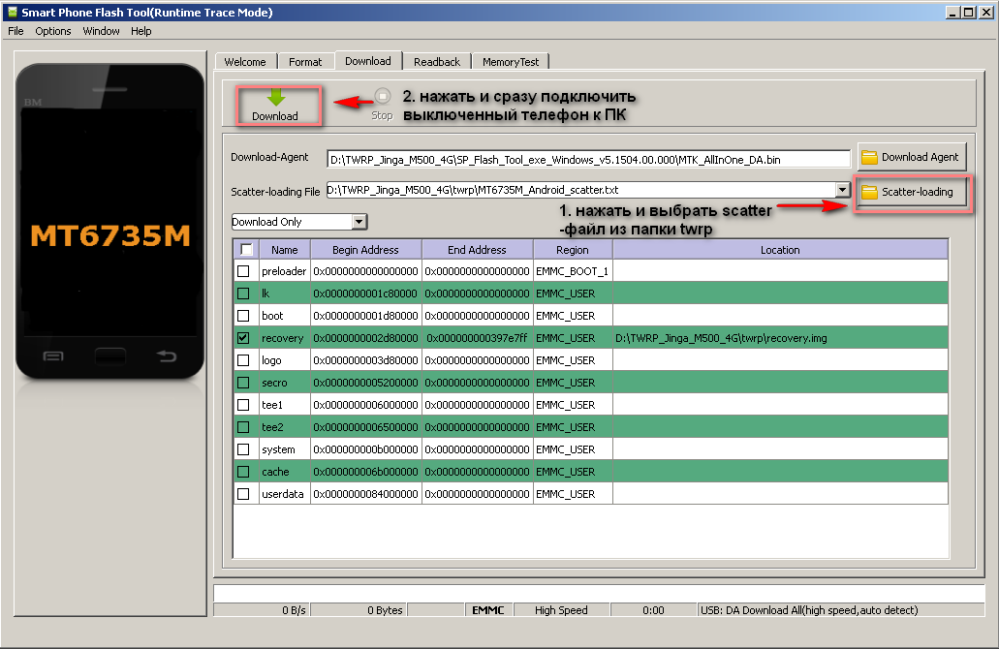Expand the Scatter-loading File path dropdown

click(842, 190)
